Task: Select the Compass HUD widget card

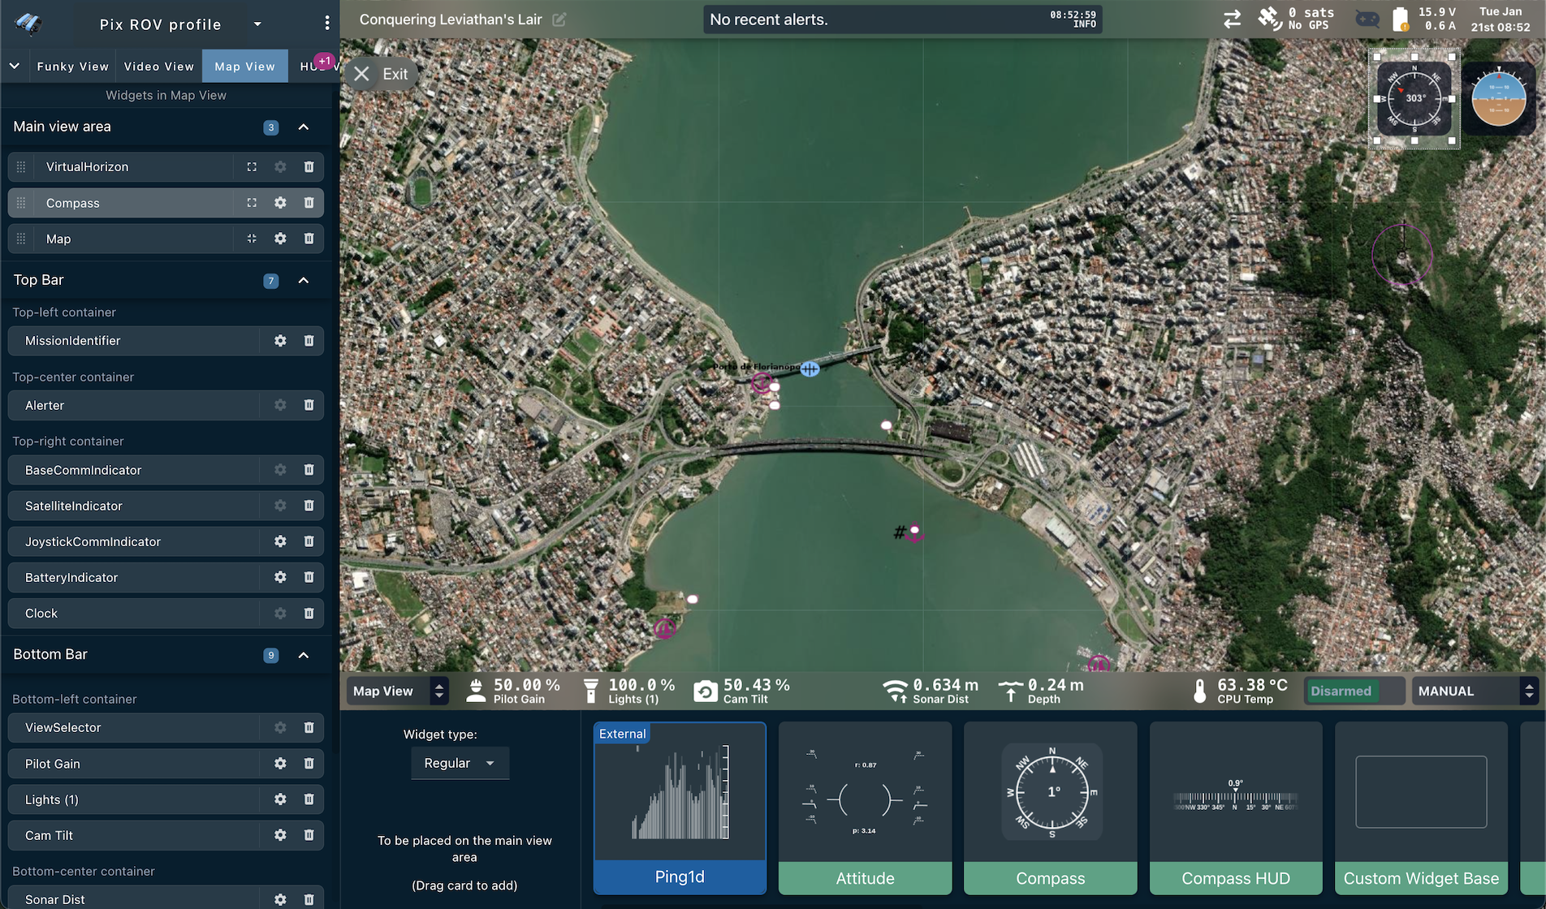Action: [1235, 808]
